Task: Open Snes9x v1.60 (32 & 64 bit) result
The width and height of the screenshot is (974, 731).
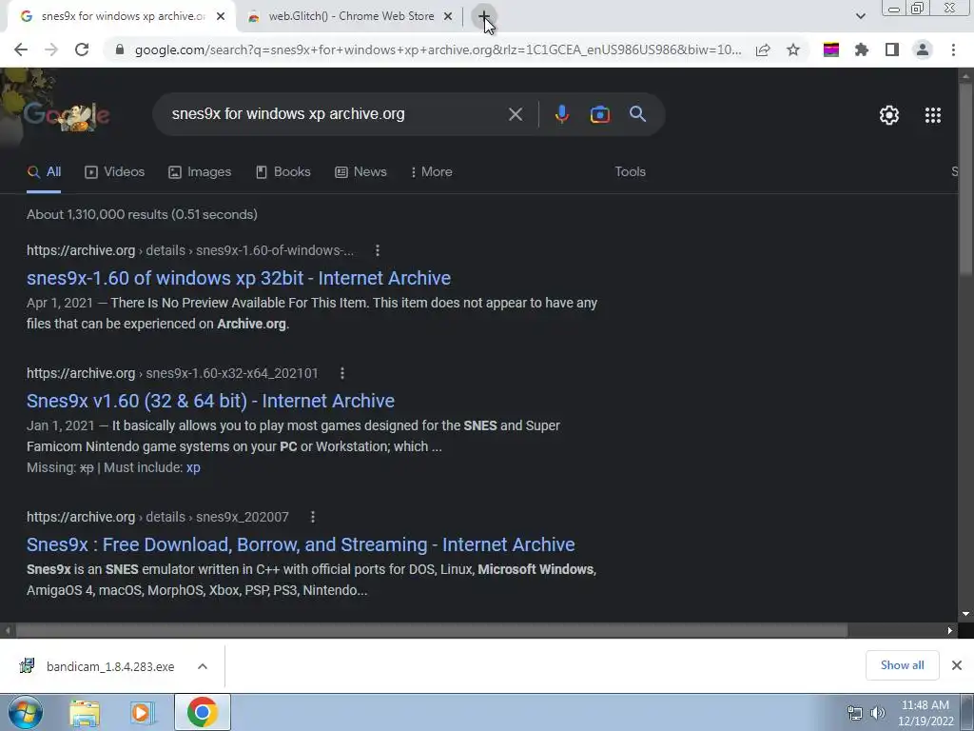Action: 210,401
